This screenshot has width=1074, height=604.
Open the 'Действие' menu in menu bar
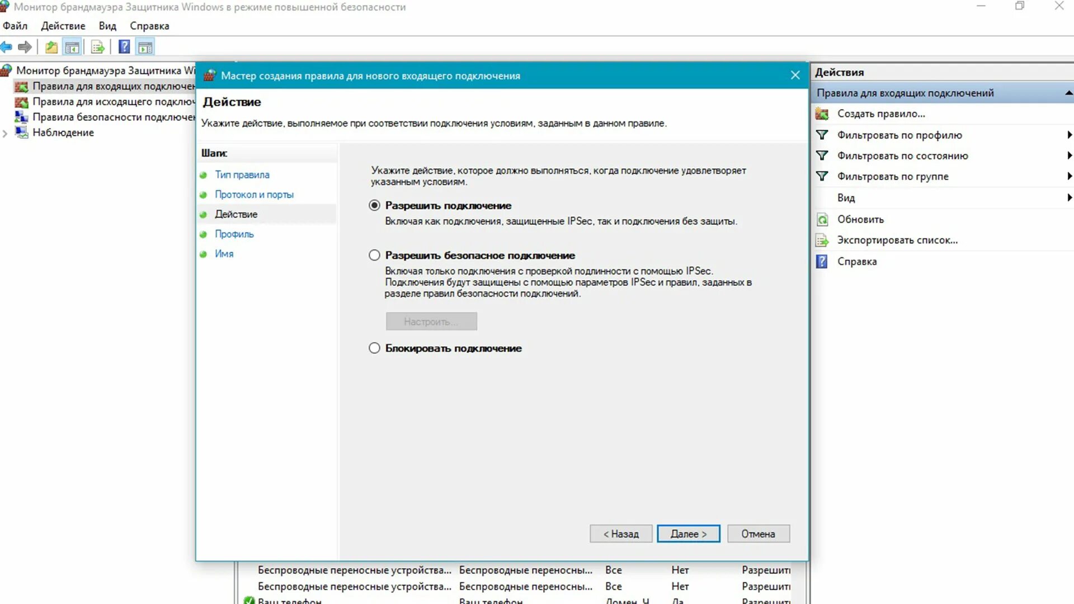[63, 26]
